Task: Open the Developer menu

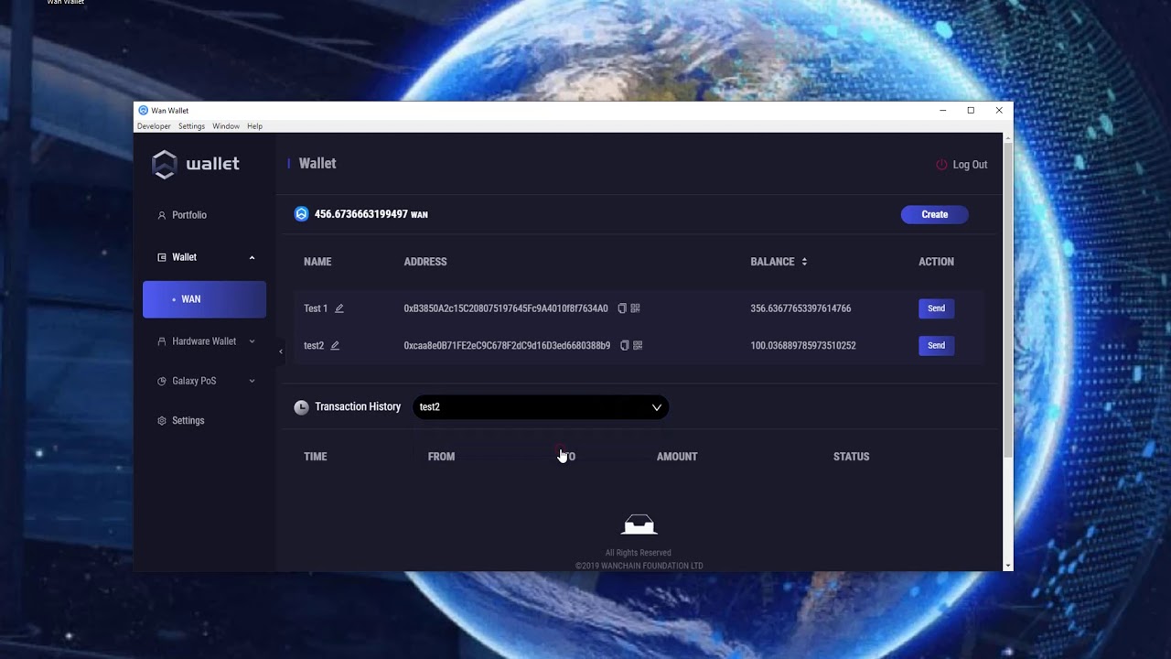Action: tap(154, 126)
